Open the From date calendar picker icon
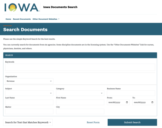 click(127, 102)
